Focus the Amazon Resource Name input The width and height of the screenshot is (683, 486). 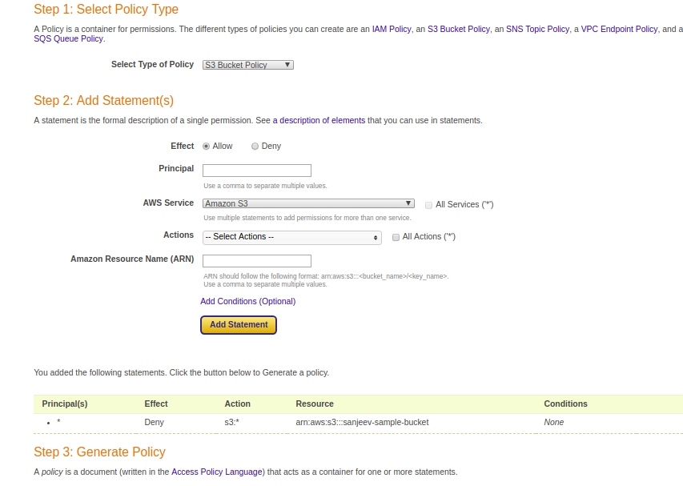tap(256, 260)
